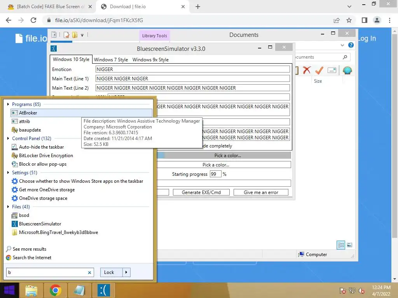Open the Chrome three-dot menu
Screen dimensions: 398x298
click(389, 20)
